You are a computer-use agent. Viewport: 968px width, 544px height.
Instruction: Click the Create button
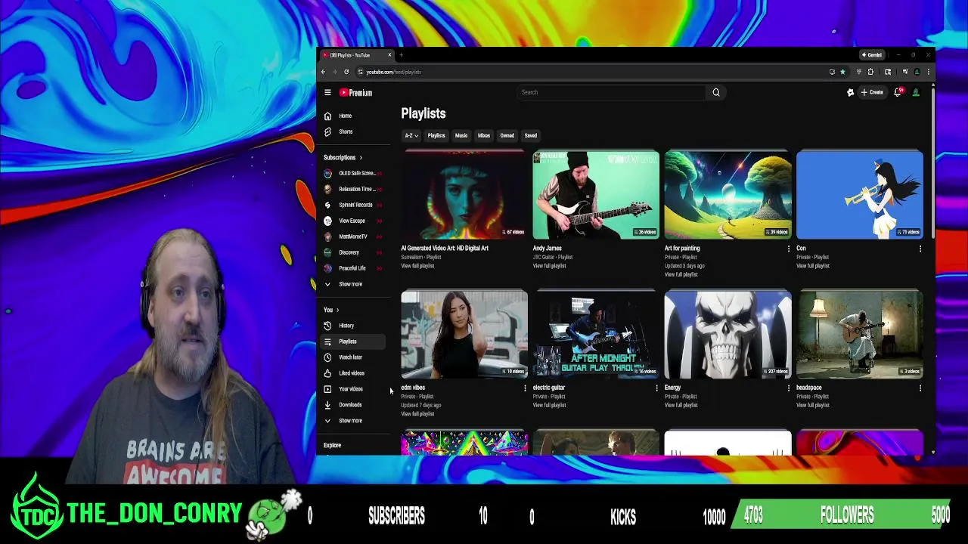872,92
